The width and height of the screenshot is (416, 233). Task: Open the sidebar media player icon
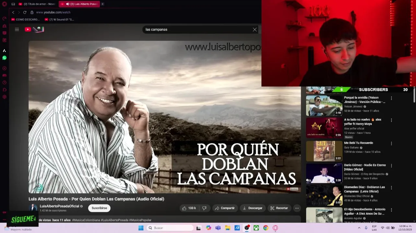click(4, 68)
